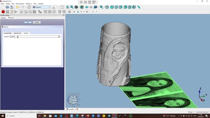The width and height of the screenshot is (210, 118).
Task: Select the Unnamed : 1 document tab
Action: 72,109
